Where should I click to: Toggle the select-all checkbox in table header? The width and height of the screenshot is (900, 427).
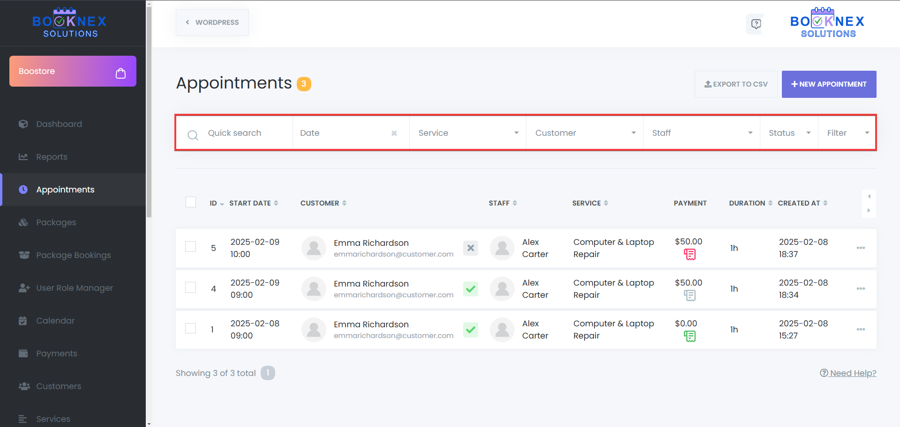[x=190, y=202]
